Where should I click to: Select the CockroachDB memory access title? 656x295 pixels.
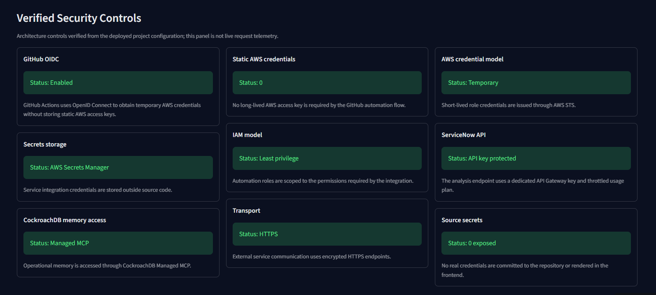tap(65, 220)
